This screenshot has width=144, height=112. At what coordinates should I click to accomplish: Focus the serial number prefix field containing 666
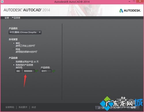click(x=18, y=71)
